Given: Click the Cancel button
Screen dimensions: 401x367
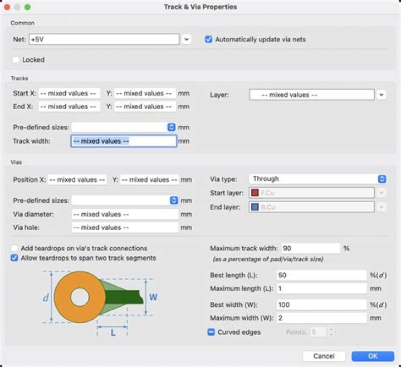Looking at the screenshot, I should coord(324,356).
